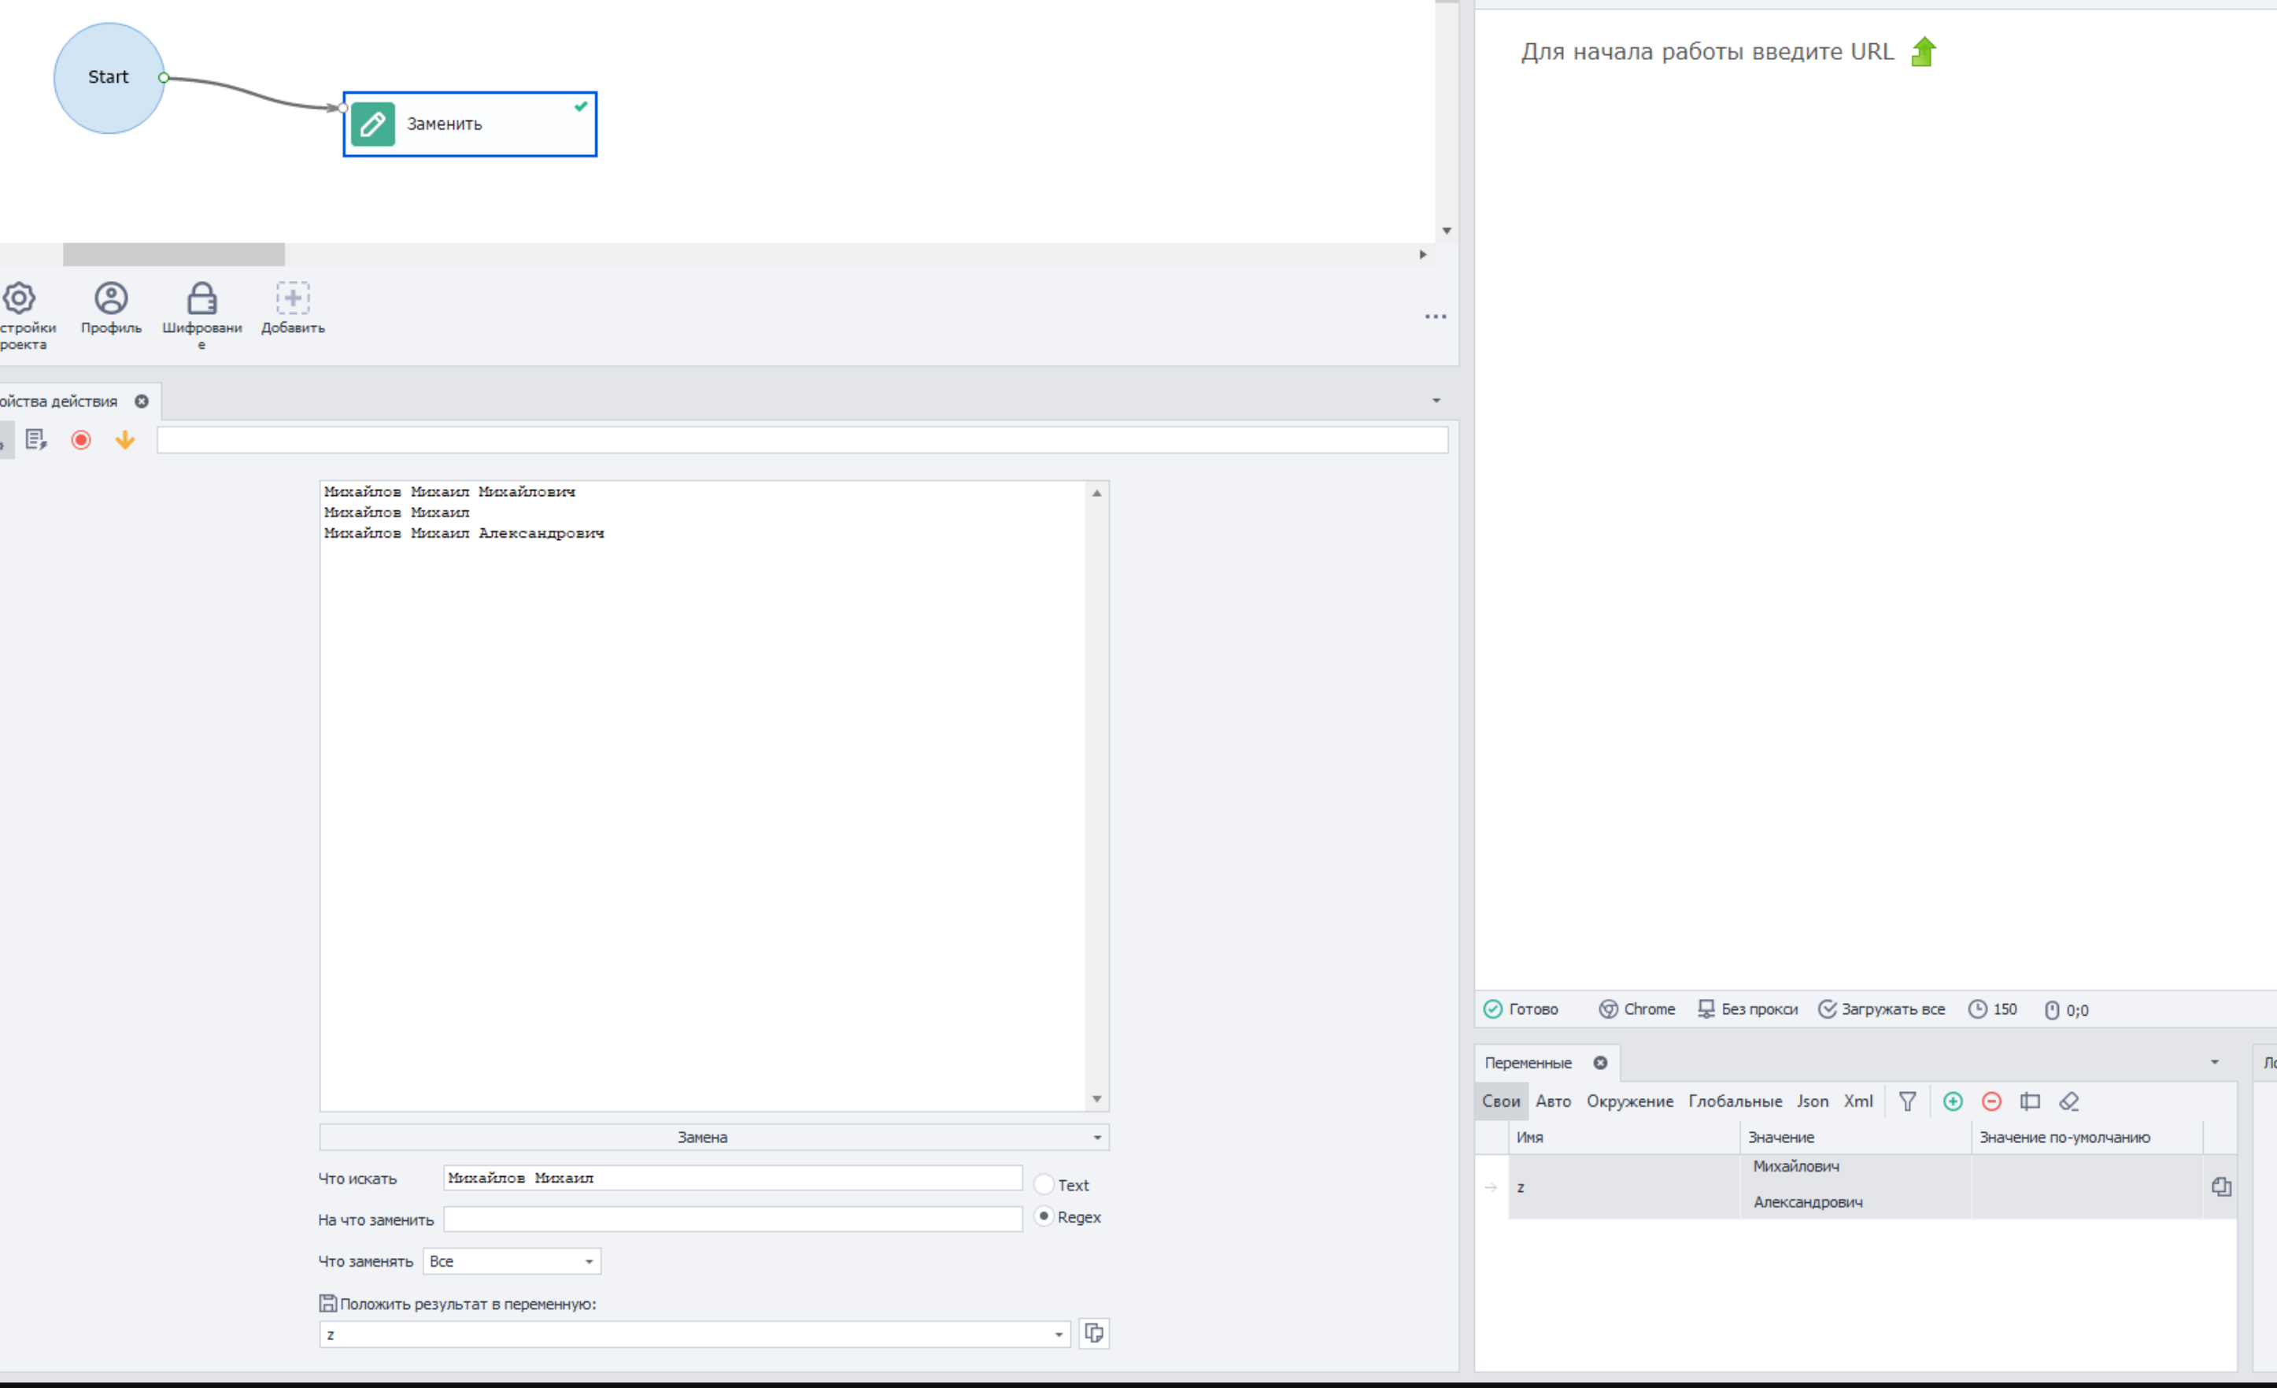The image size is (2277, 1388).
Task: Click the green add variable icon
Action: click(1953, 1101)
